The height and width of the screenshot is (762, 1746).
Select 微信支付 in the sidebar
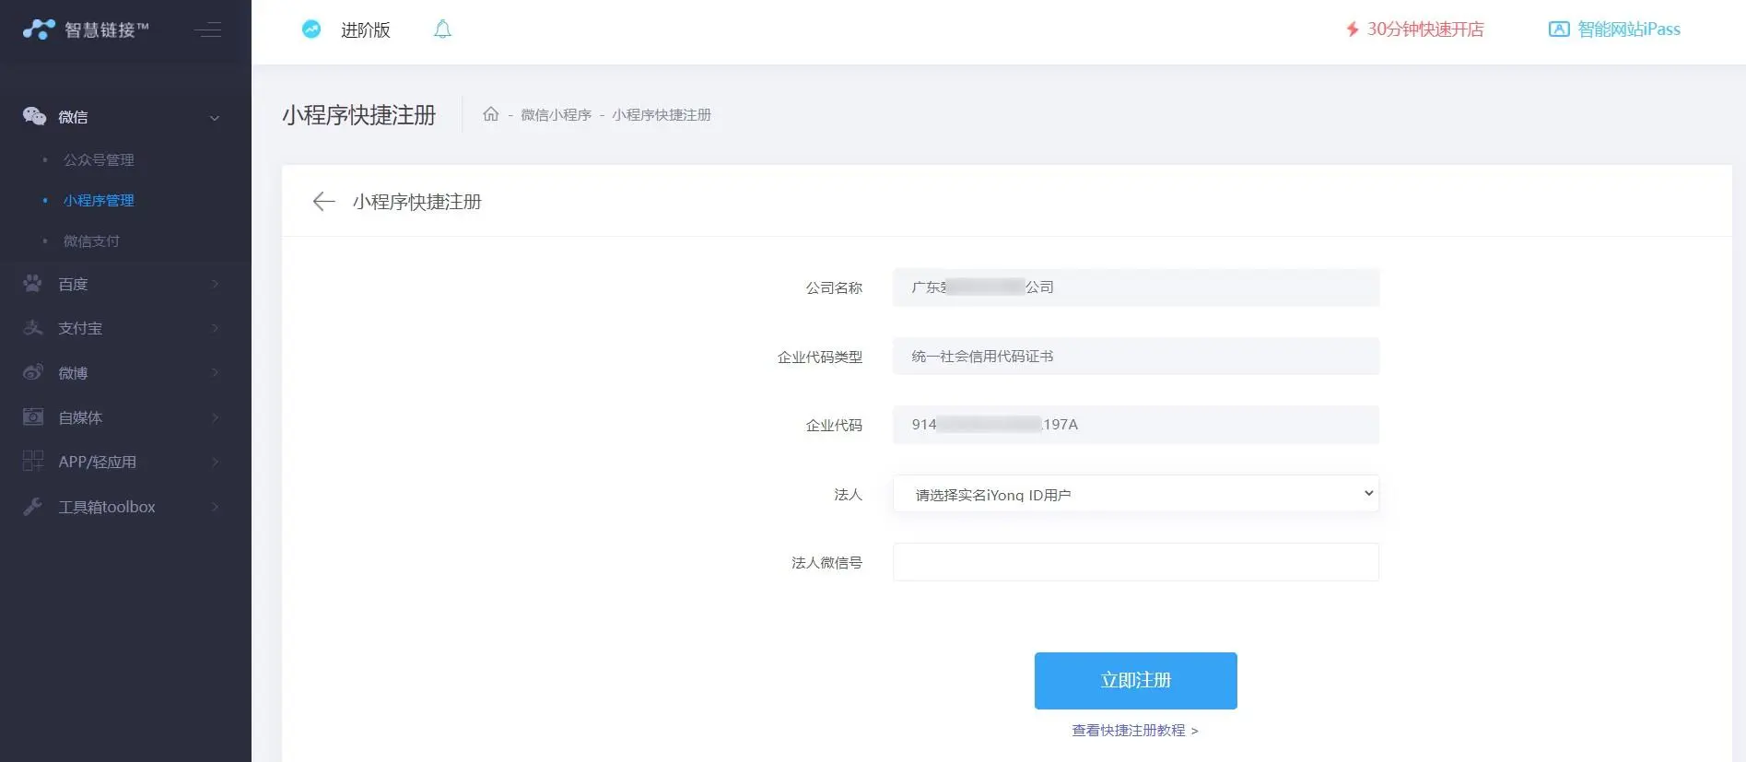pos(91,240)
